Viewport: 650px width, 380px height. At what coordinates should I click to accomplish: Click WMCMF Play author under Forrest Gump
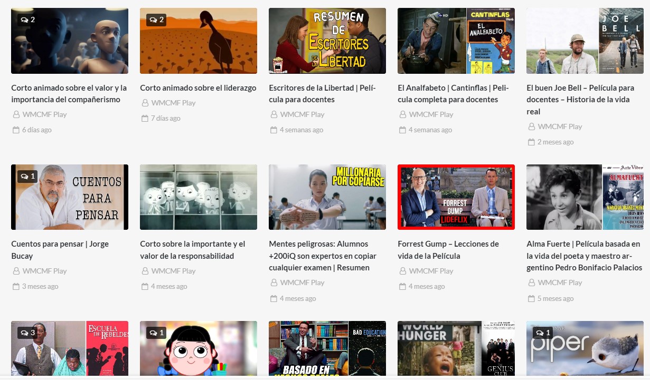(x=431, y=271)
